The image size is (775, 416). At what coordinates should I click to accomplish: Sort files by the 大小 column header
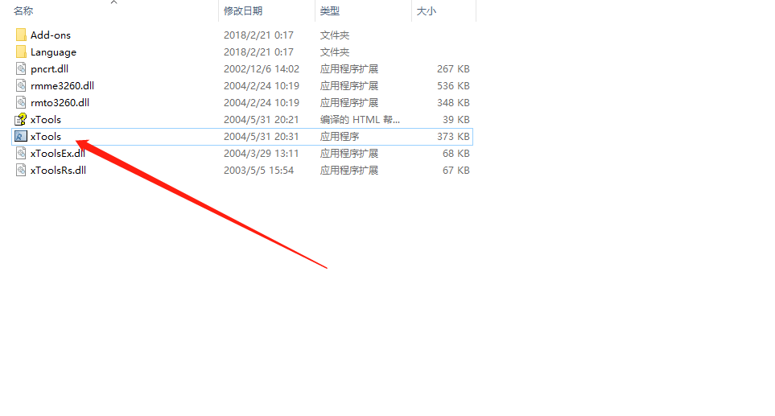click(426, 11)
